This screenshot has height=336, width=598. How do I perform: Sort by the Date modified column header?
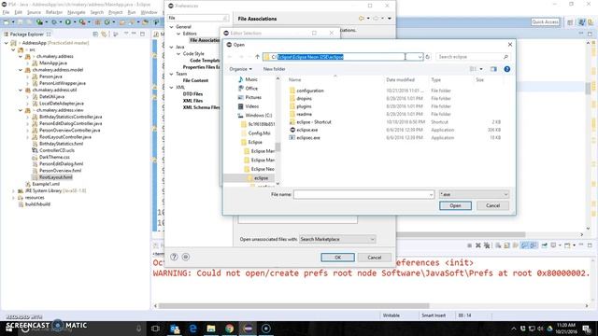coord(400,79)
